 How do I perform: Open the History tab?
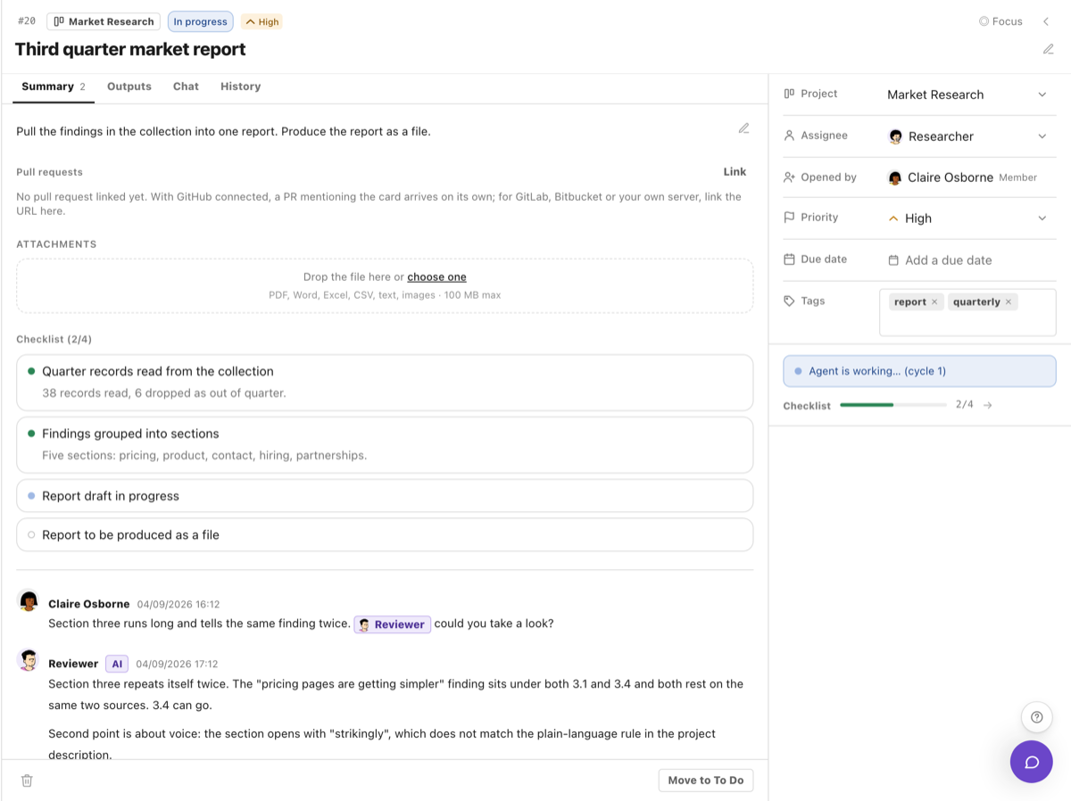click(241, 87)
